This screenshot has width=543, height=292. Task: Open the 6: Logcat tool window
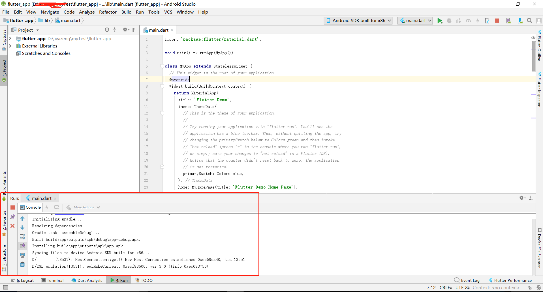[22, 280]
